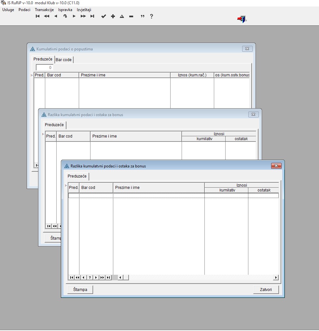Click the question mark in grid navigator
Screen dimensions: 319x331
pos(90,277)
